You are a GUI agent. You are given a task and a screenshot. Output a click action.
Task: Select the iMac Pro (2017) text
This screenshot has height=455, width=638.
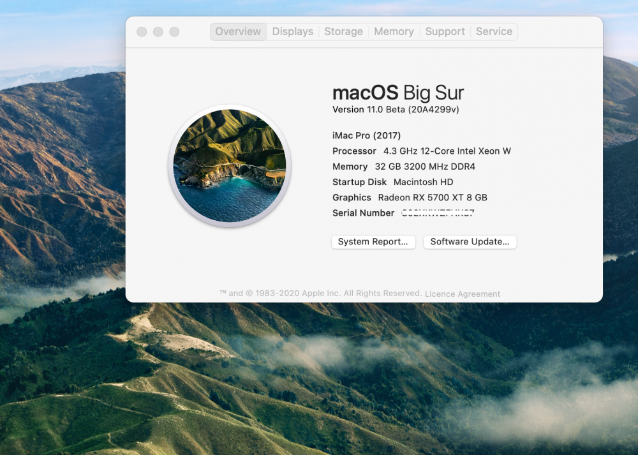point(367,135)
